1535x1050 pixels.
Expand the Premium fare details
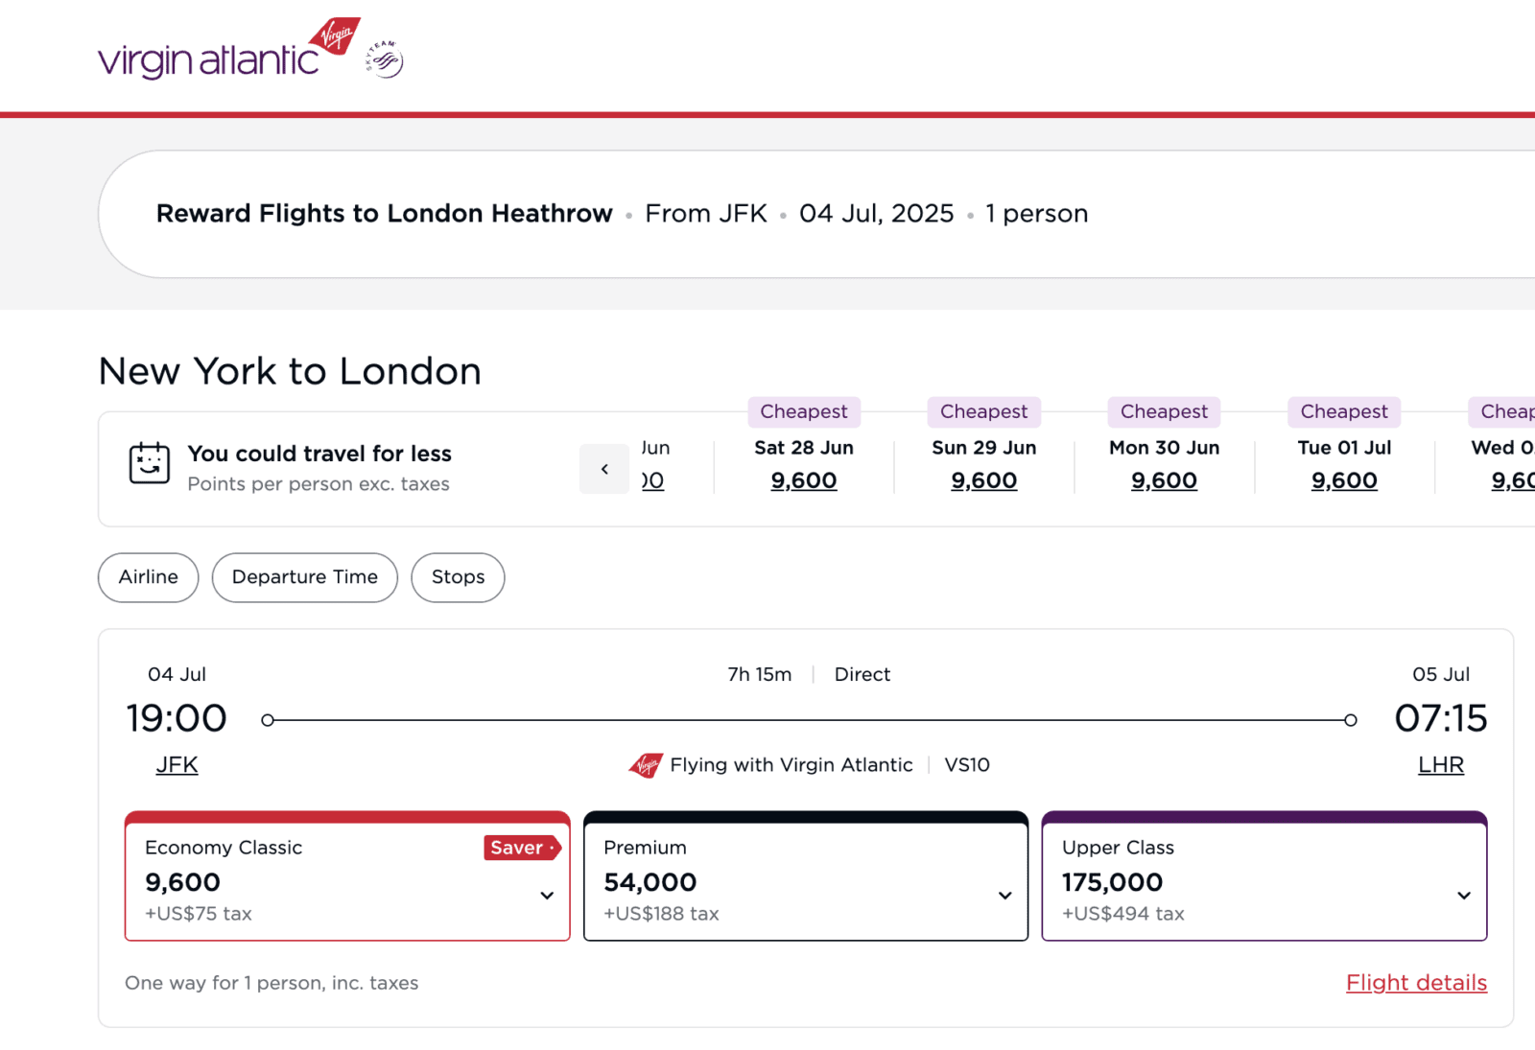[1004, 895]
